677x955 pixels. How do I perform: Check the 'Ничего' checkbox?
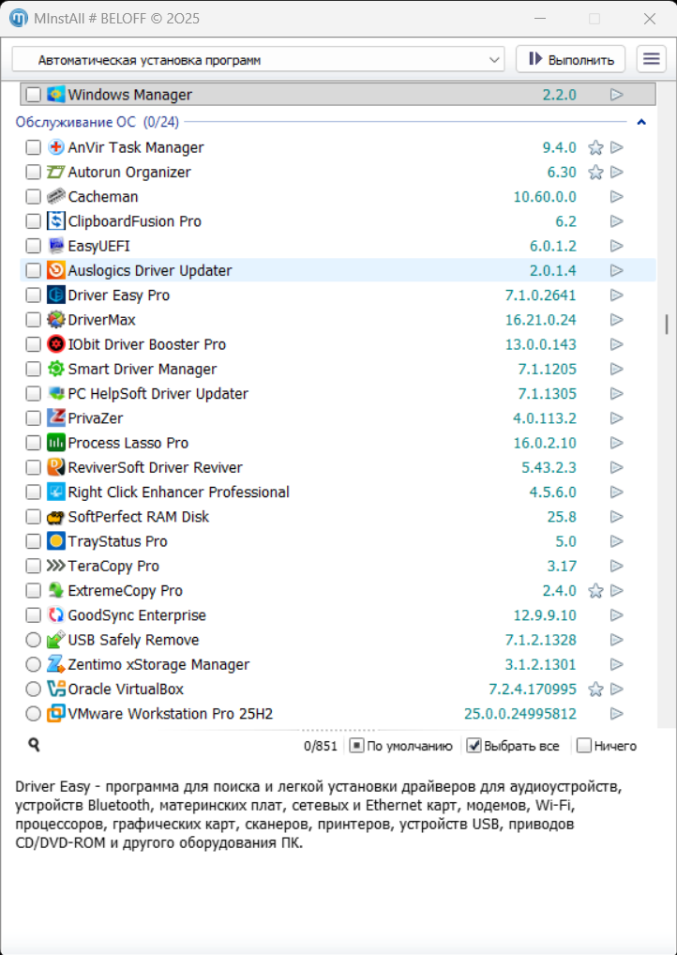(x=584, y=746)
